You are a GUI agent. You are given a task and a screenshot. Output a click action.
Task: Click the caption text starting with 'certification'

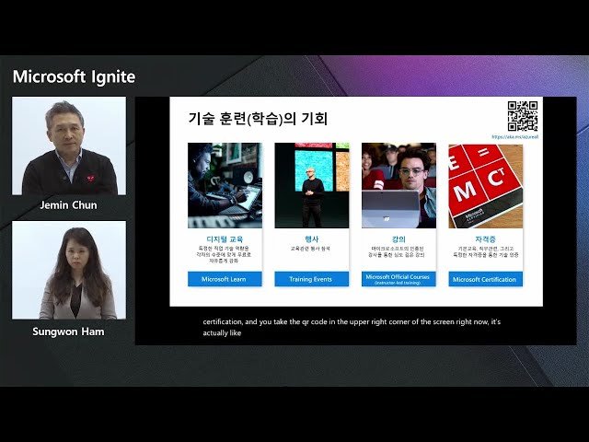point(352,327)
